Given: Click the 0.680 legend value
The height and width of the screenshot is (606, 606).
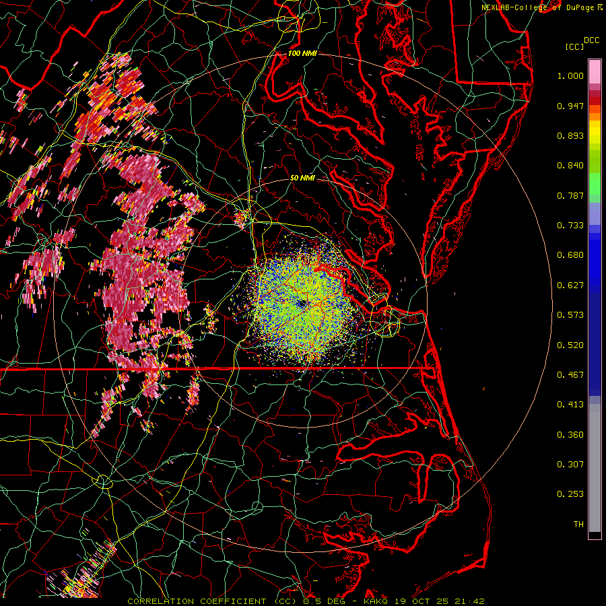Looking at the screenshot, I should point(570,255).
